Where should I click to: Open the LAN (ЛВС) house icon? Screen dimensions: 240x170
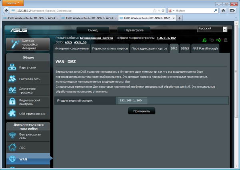pos(12,147)
